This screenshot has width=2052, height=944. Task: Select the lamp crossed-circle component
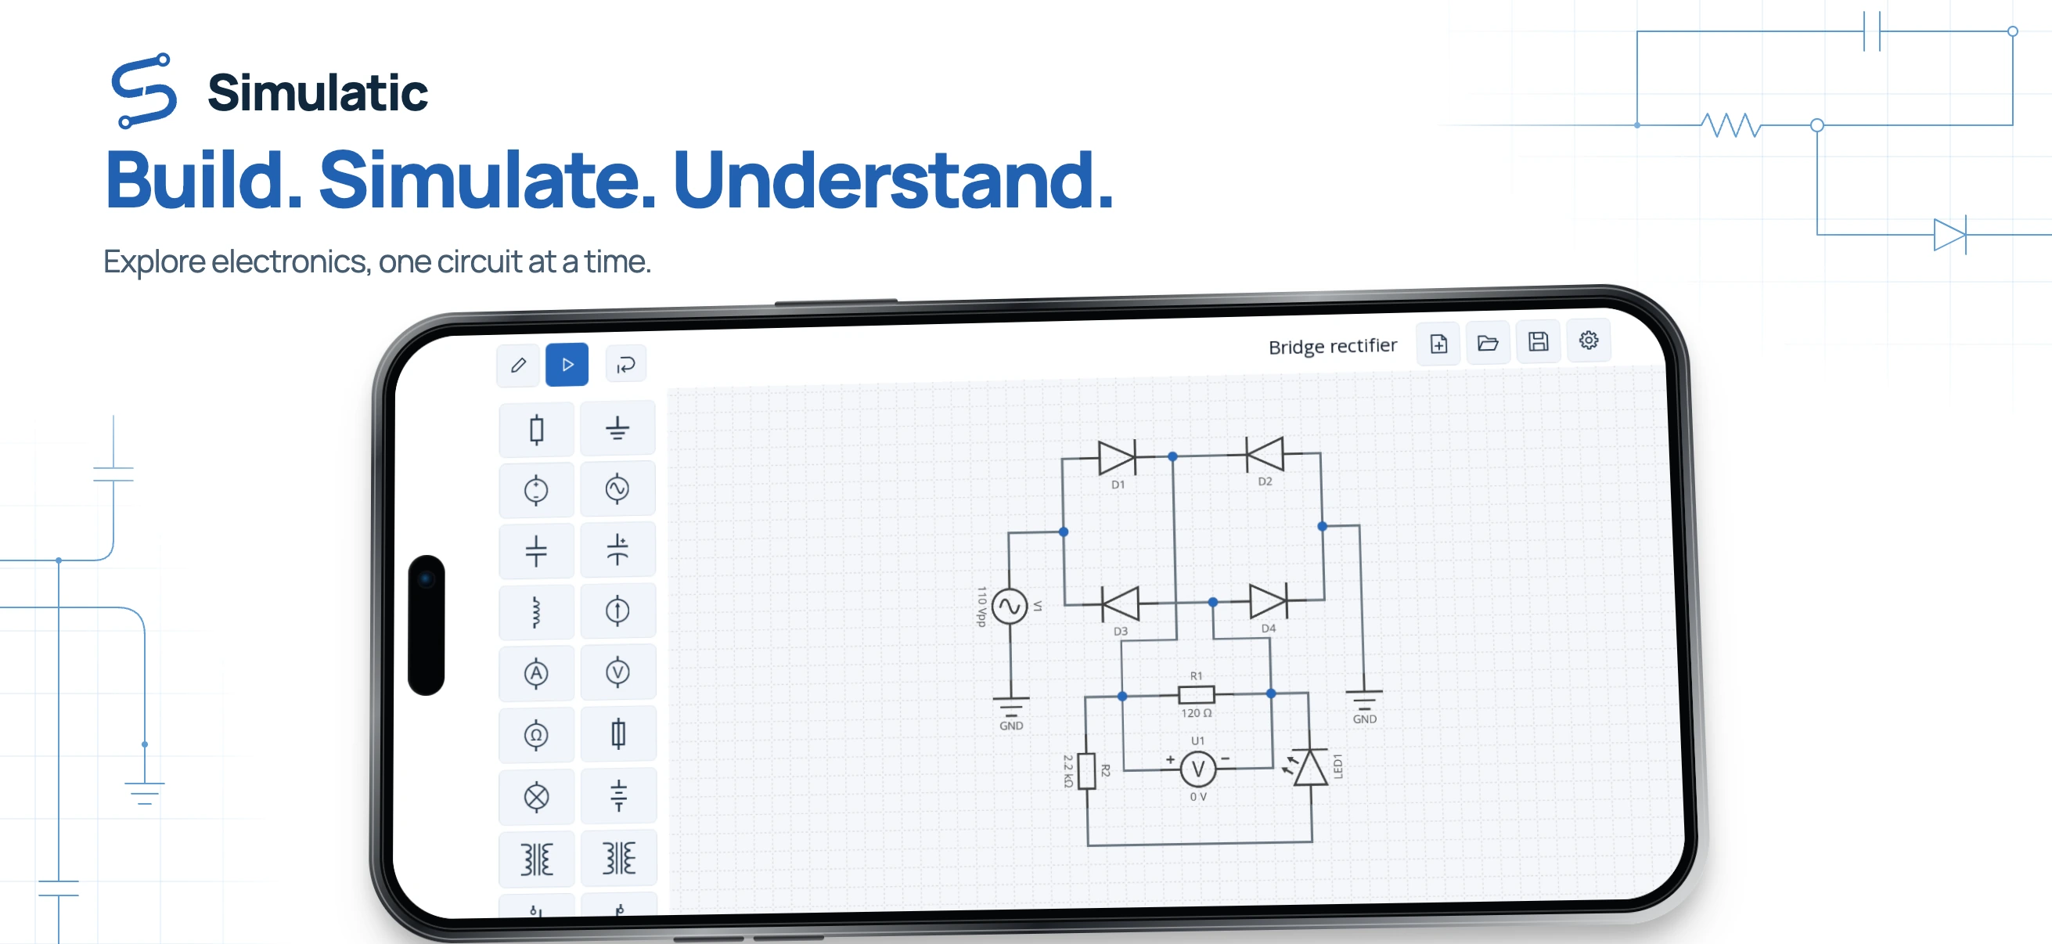536,797
